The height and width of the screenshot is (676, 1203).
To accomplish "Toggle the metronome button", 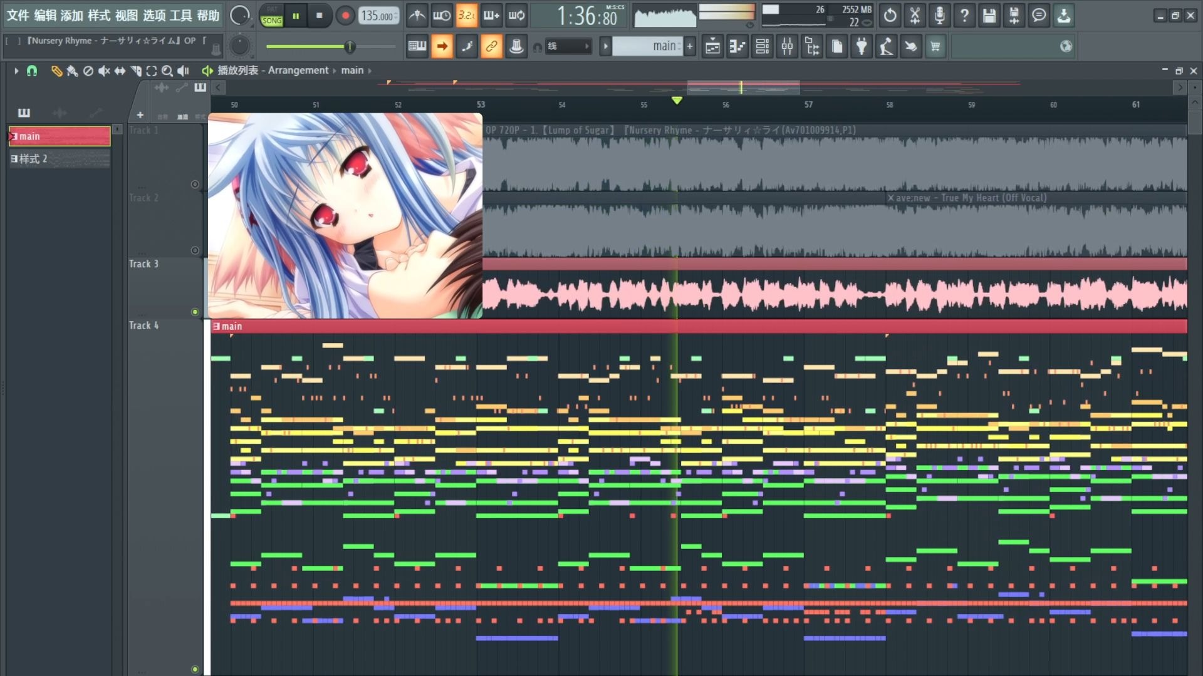I will coord(417,15).
